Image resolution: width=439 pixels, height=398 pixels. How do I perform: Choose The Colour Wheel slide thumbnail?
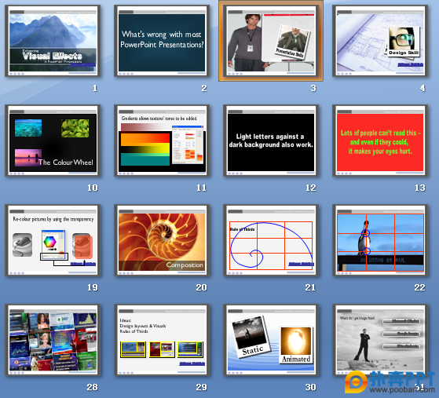(x=53, y=141)
